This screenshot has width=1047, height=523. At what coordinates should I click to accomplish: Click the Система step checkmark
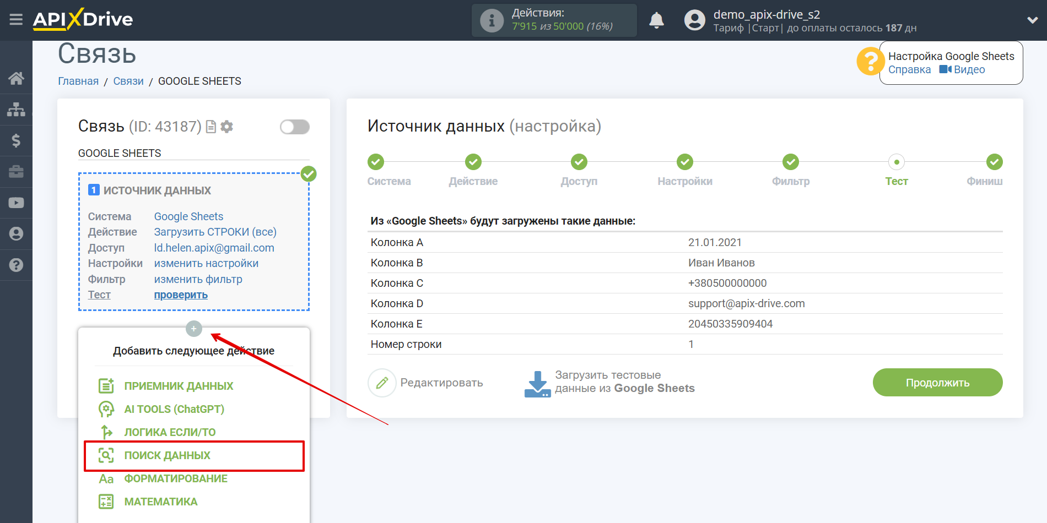376,162
